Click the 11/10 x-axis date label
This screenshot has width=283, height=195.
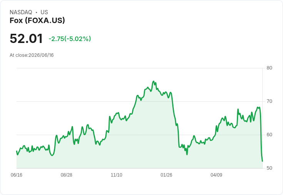(117, 175)
